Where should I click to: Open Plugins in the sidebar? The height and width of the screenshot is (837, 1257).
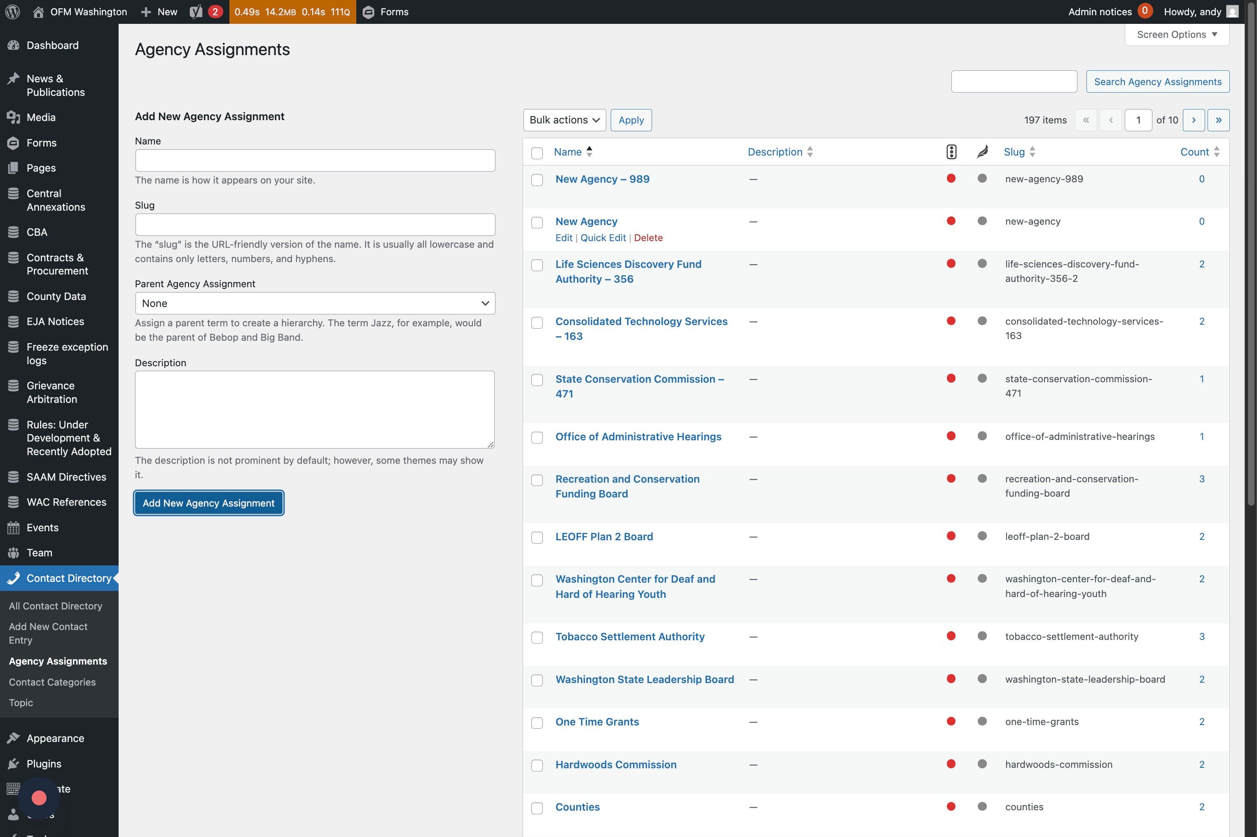[x=44, y=763]
